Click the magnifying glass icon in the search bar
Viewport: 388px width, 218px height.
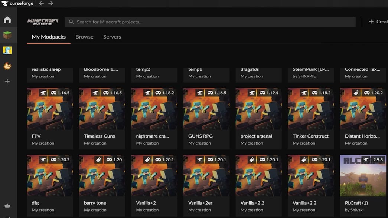71,22
